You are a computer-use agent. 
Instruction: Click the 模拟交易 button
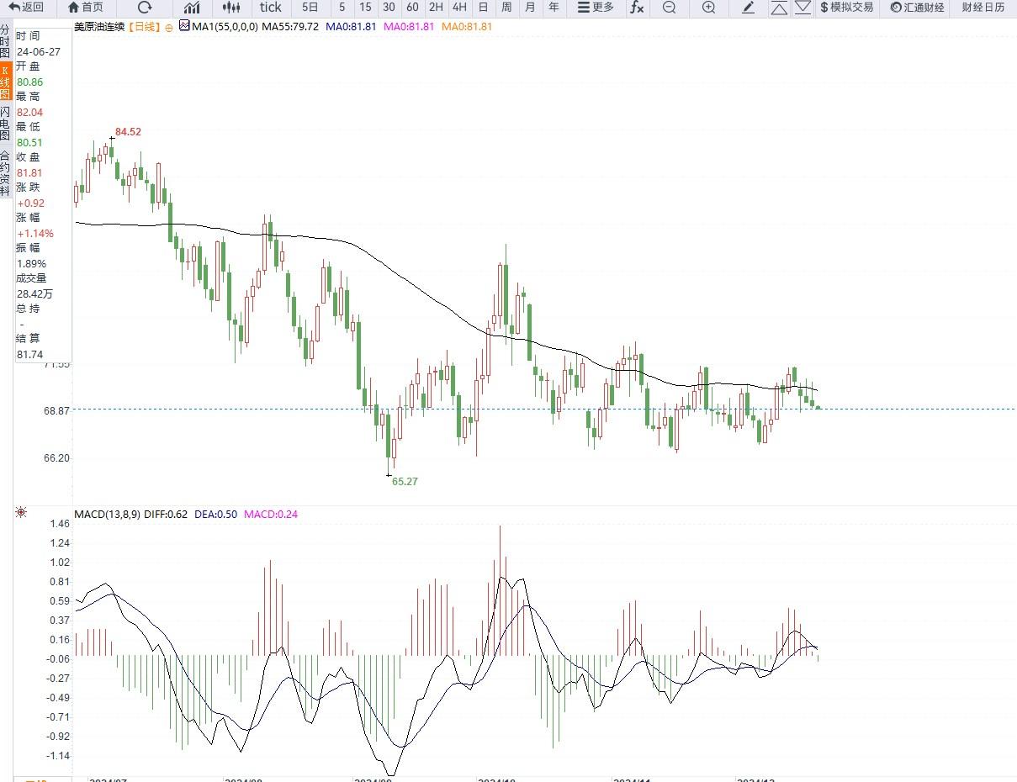pyautogui.click(x=846, y=8)
